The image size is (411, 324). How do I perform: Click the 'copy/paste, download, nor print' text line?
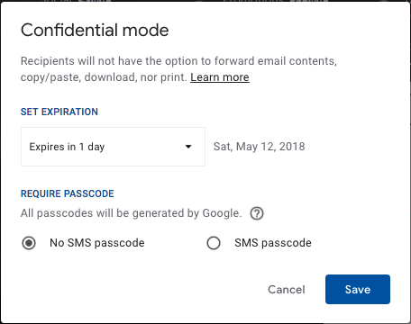(x=104, y=77)
